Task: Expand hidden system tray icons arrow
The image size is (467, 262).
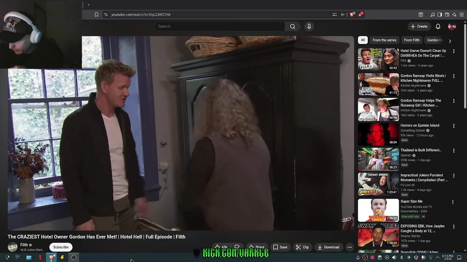Action: pyautogui.click(x=437, y=258)
